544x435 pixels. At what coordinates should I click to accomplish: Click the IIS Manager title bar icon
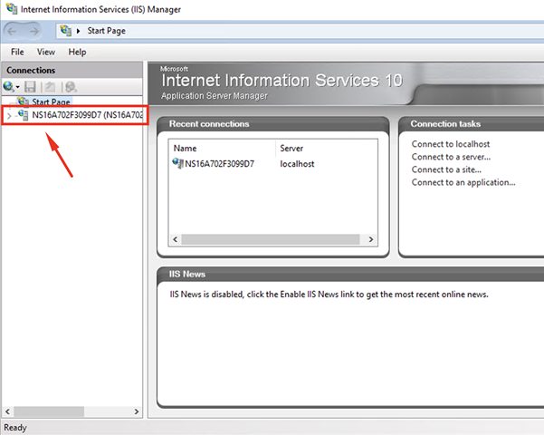[12, 9]
